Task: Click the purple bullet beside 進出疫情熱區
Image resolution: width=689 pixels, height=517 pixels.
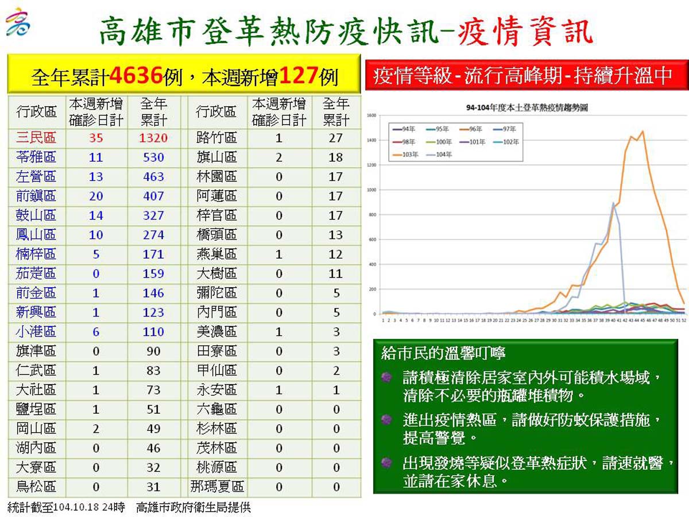Action: [x=386, y=420]
